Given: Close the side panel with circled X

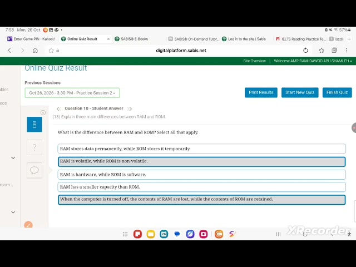Looking at the screenshot, I should point(43,112).
